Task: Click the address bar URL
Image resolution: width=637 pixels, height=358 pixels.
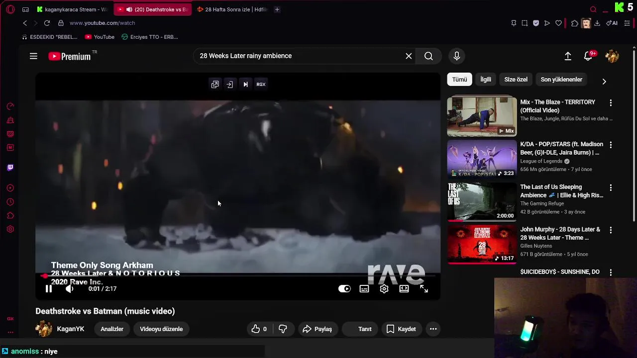Action: [x=102, y=23]
